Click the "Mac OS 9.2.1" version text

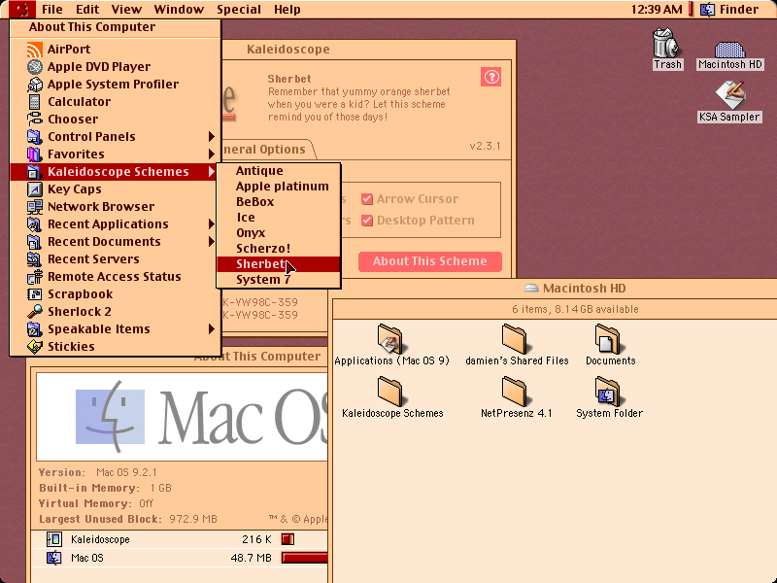point(126,472)
